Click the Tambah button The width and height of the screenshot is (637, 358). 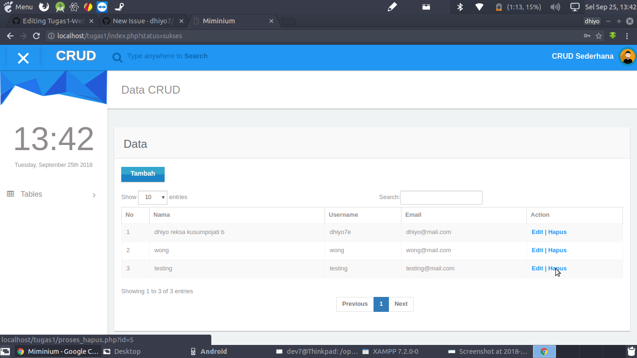click(x=143, y=174)
